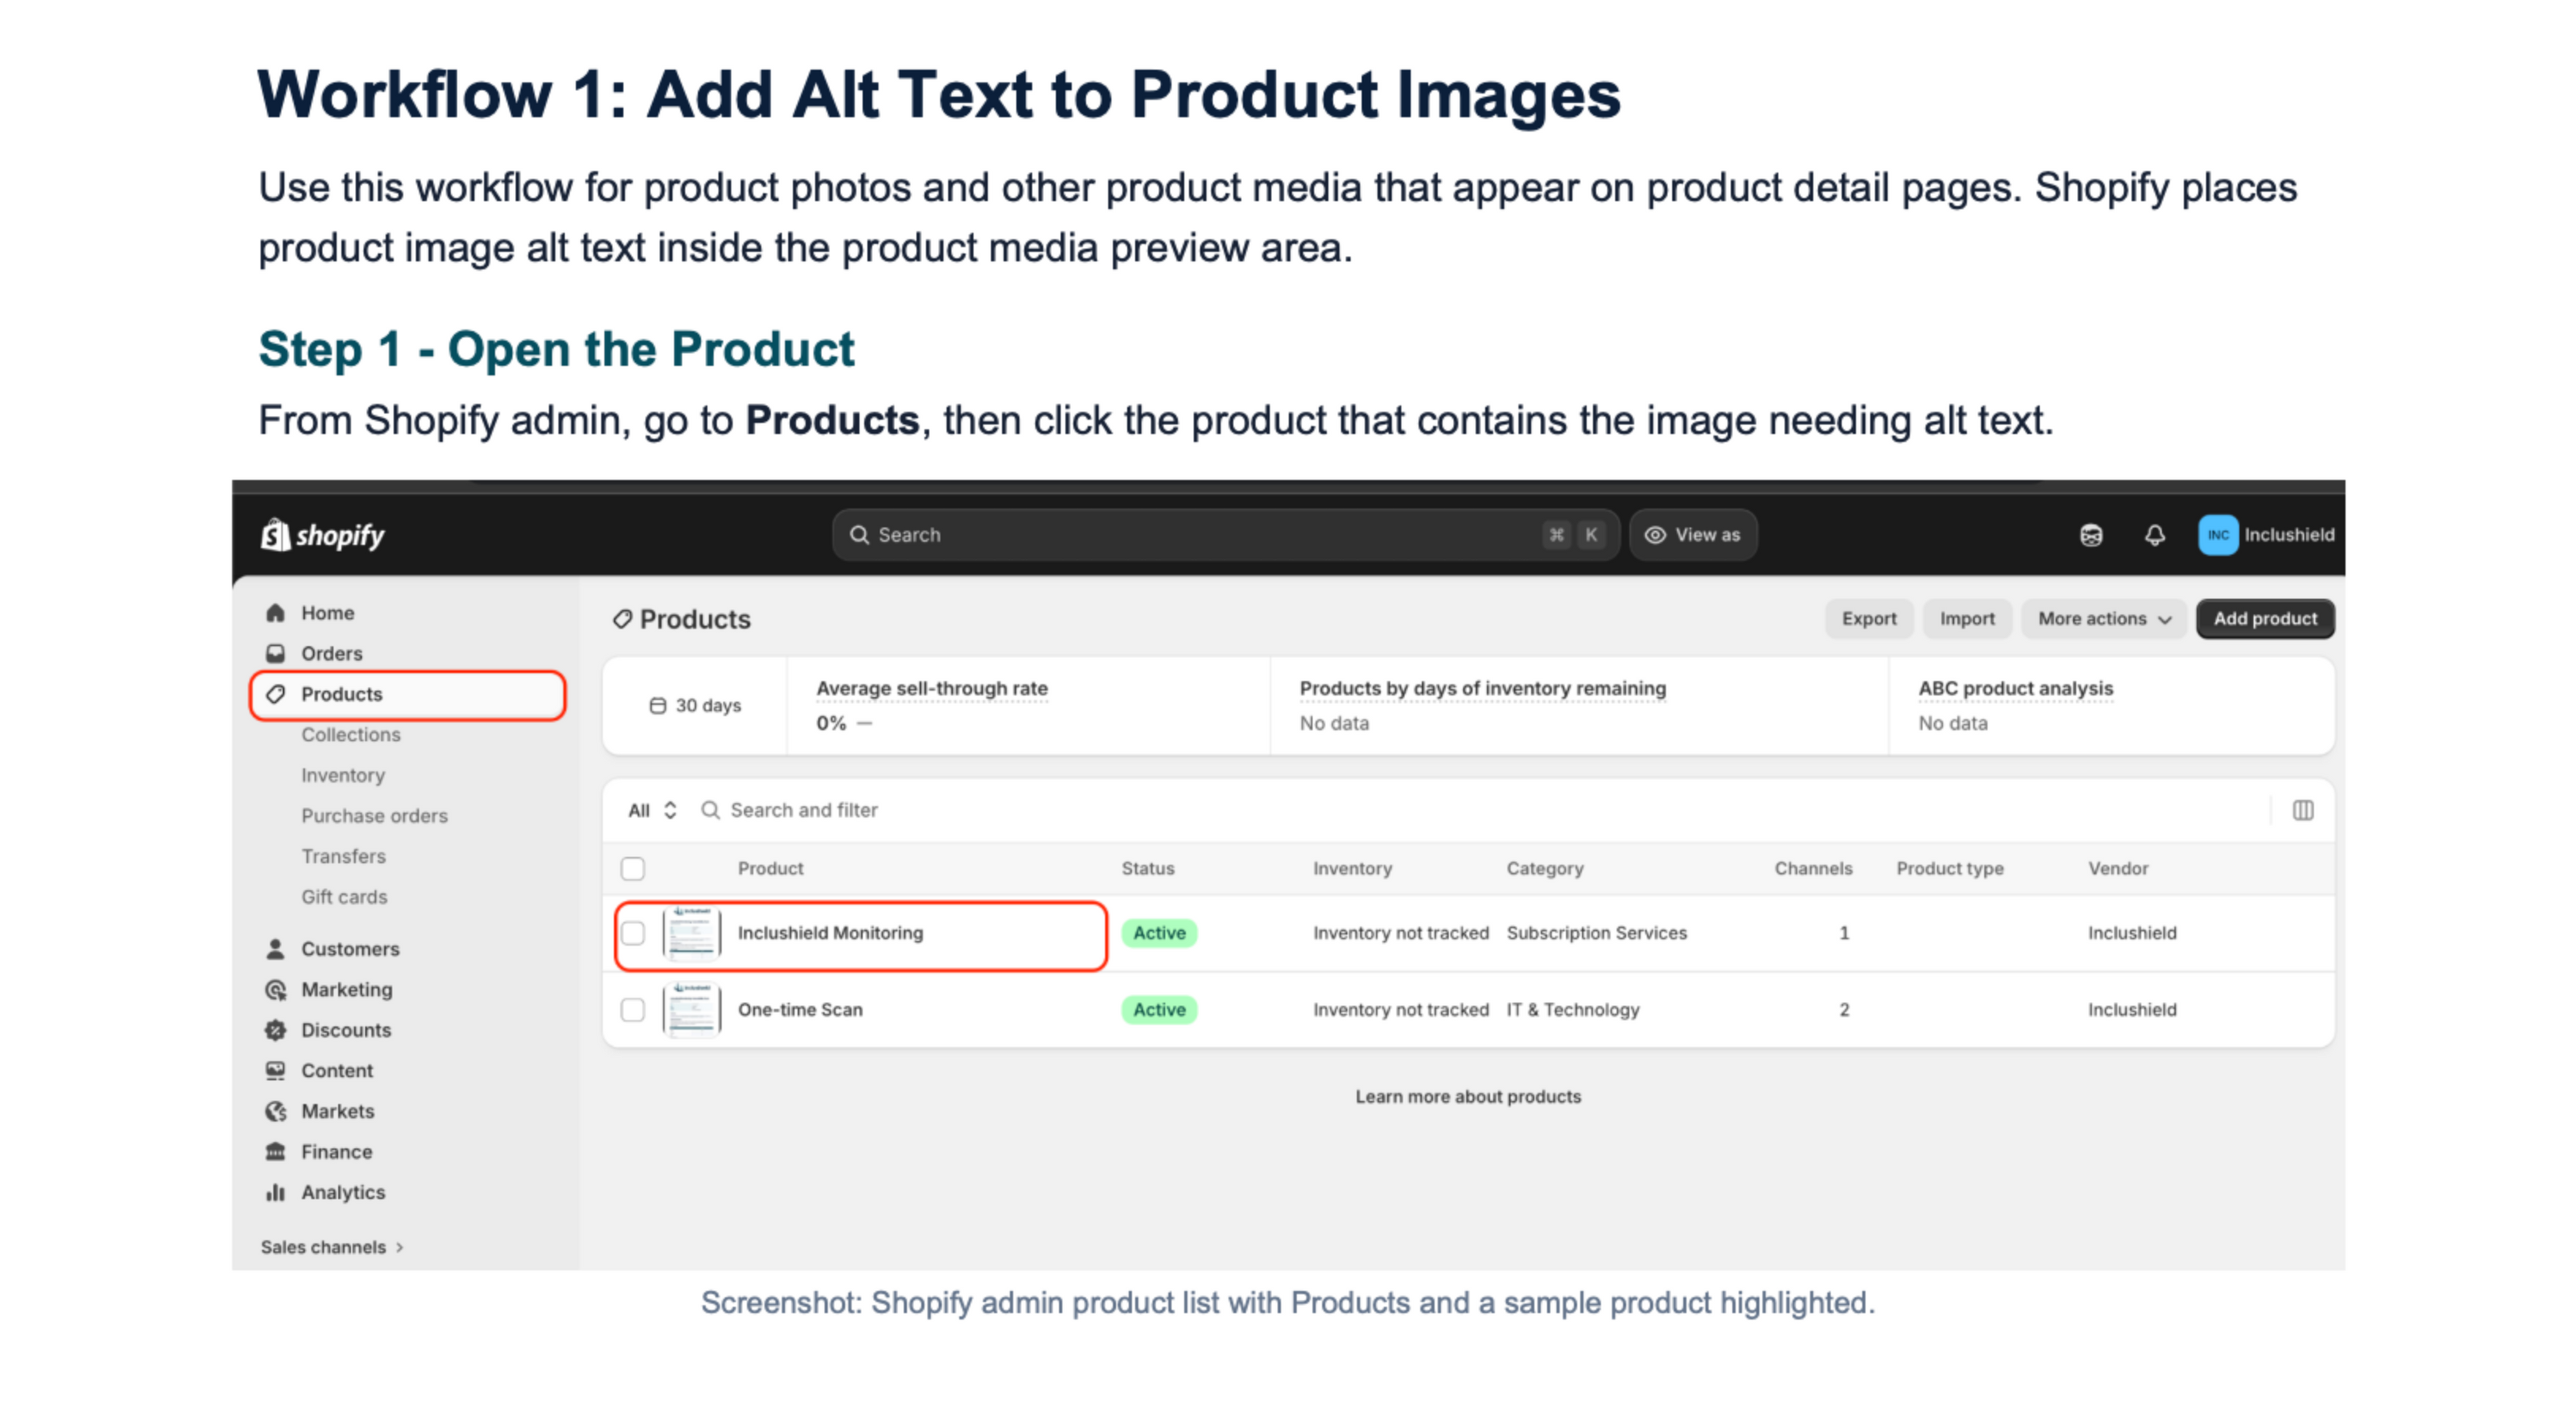The width and height of the screenshot is (2576, 1405).
Task: Click the Home house icon
Action: click(x=275, y=612)
